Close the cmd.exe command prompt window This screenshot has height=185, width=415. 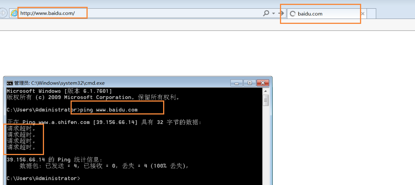[262, 83]
